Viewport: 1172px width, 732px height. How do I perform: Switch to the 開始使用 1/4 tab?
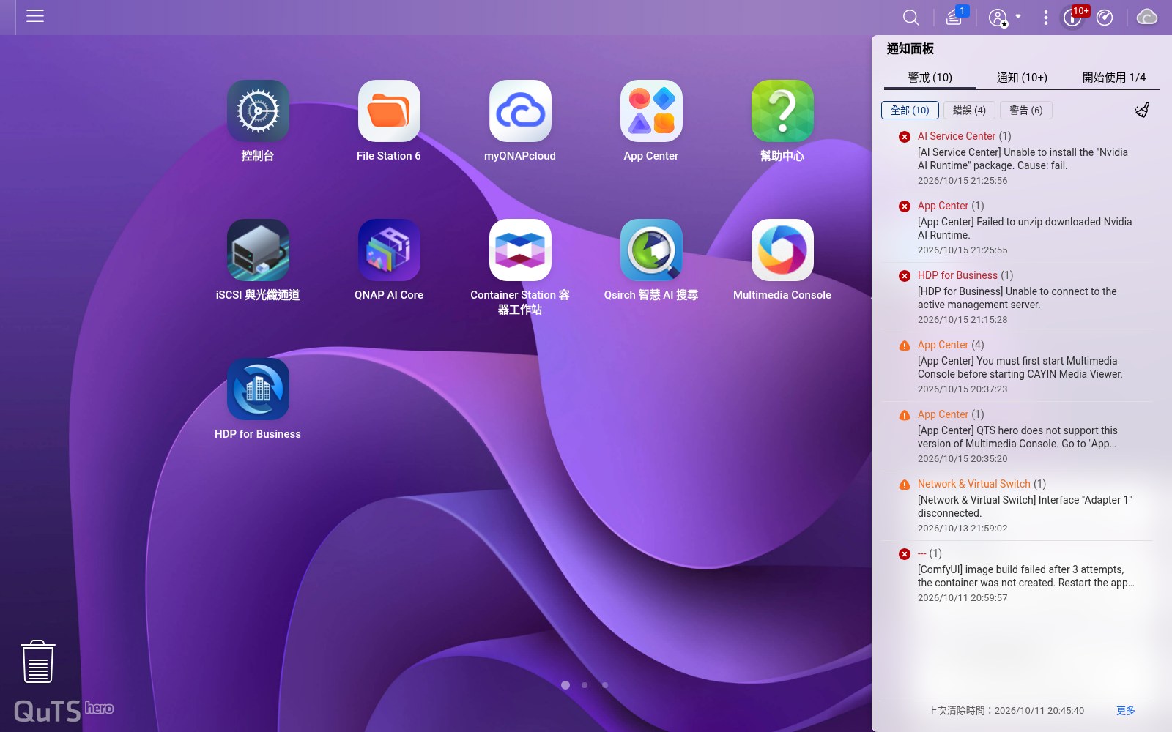point(1114,78)
